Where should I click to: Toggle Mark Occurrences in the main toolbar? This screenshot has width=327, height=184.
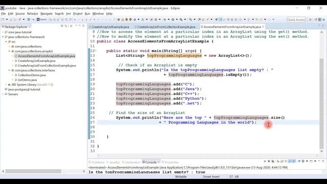[x=220, y=19]
